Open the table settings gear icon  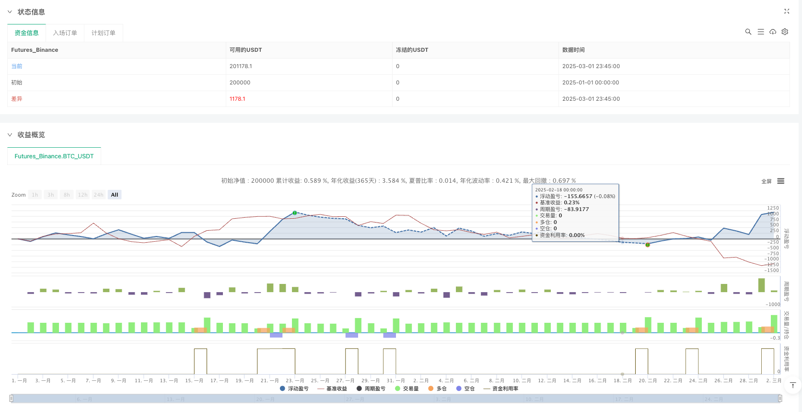(x=785, y=32)
